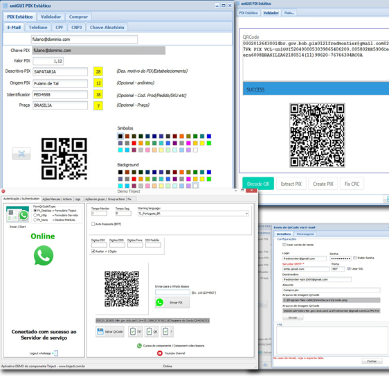The image size is (389, 377).
Task: Click the Create PIX button
Action: tap(323, 184)
